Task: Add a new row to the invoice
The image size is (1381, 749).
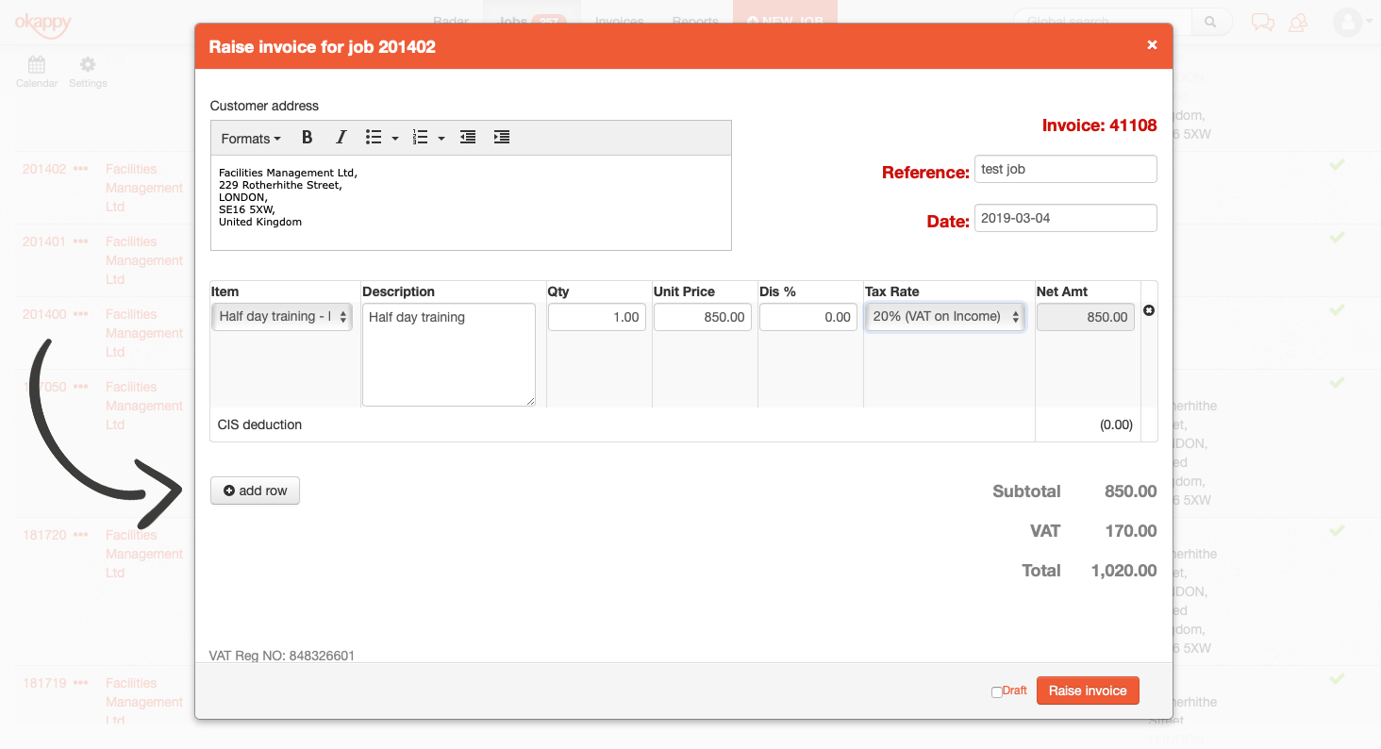Action: (255, 491)
